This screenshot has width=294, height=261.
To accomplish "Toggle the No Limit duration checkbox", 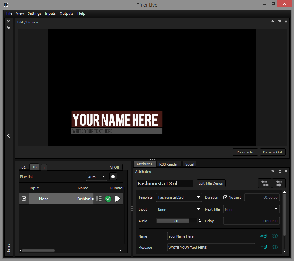I will (225, 197).
